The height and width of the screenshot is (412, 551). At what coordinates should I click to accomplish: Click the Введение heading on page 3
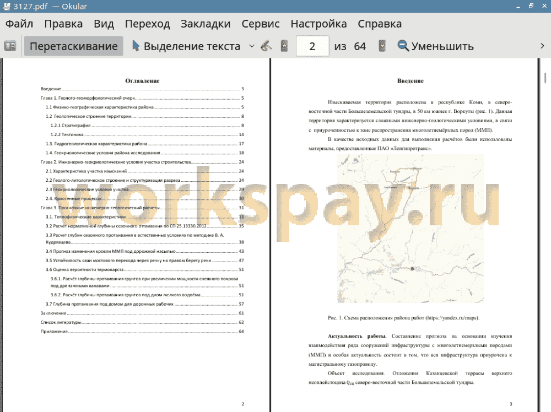point(410,81)
